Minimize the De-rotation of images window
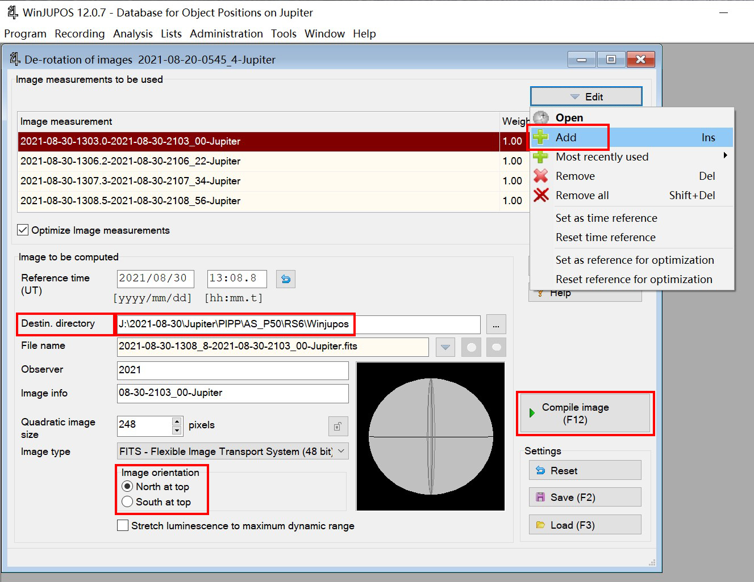Image resolution: width=754 pixels, height=582 pixels. (582, 59)
